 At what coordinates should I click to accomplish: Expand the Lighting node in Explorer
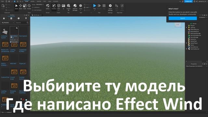(x=187, y=27)
